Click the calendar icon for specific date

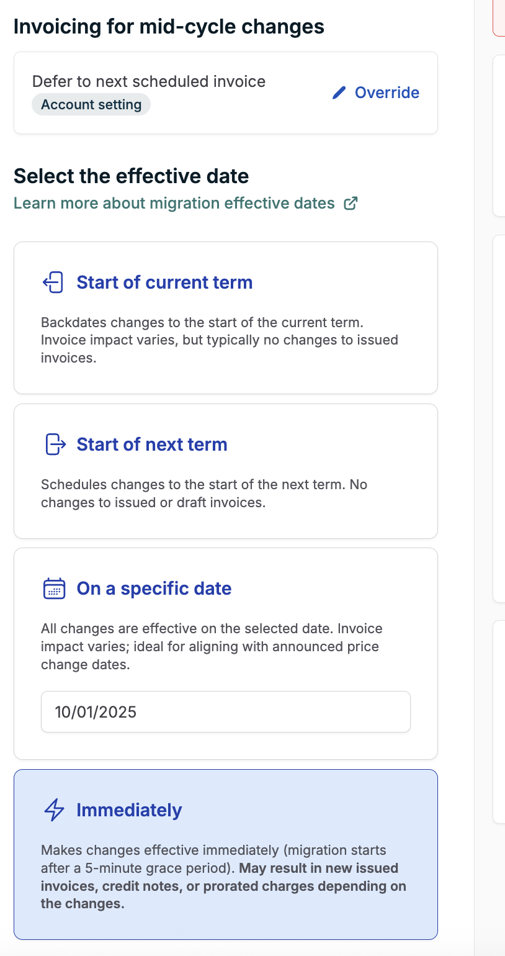tap(54, 588)
